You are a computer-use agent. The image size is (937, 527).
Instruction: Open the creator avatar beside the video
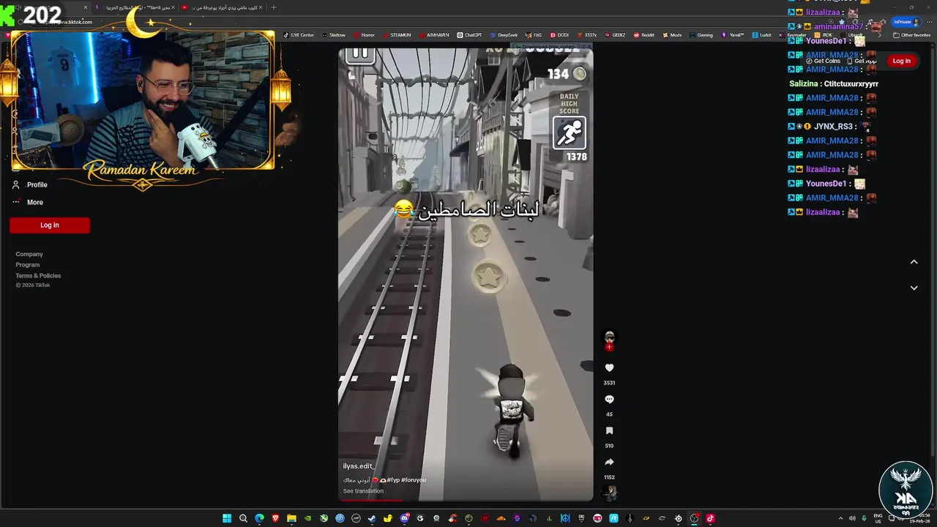pyautogui.click(x=609, y=337)
